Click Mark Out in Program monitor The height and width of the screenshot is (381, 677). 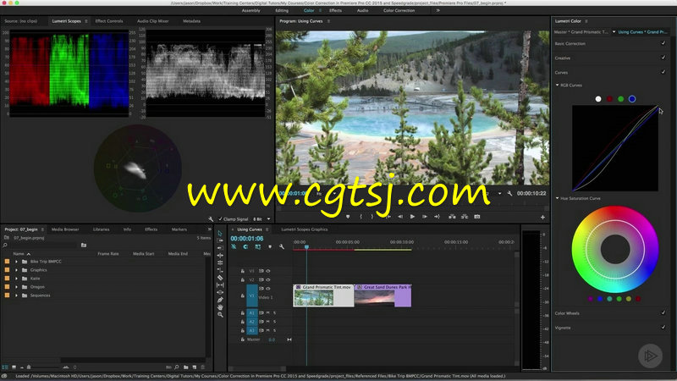(372, 217)
